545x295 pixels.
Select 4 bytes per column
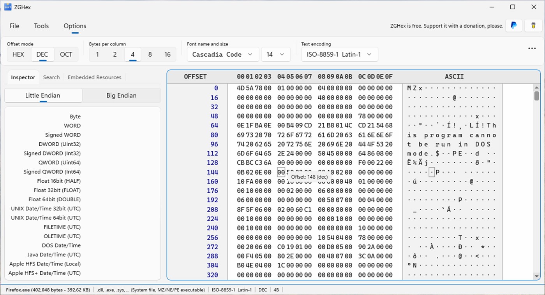click(x=132, y=54)
